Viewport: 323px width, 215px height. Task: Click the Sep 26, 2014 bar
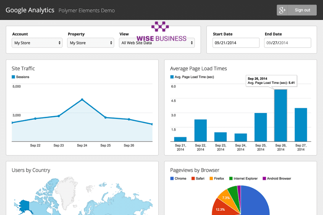[281, 115]
